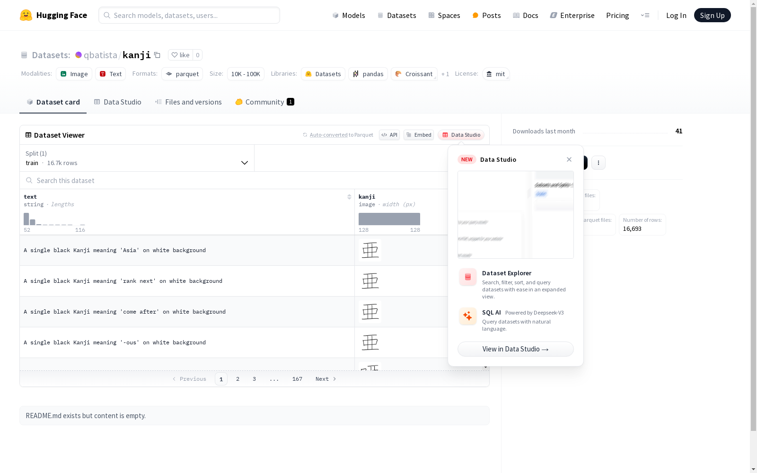Image resolution: width=757 pixels, height=473 pixels.
Task: Go to Spaces in top navigation
Action: click(x=444, y=15)
